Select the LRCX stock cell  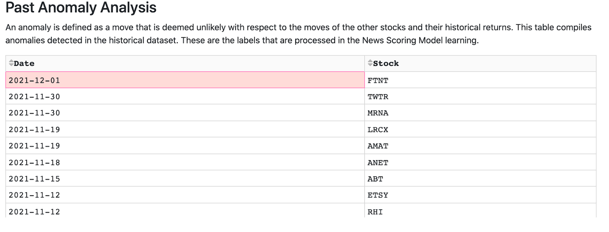click(378, 130)
